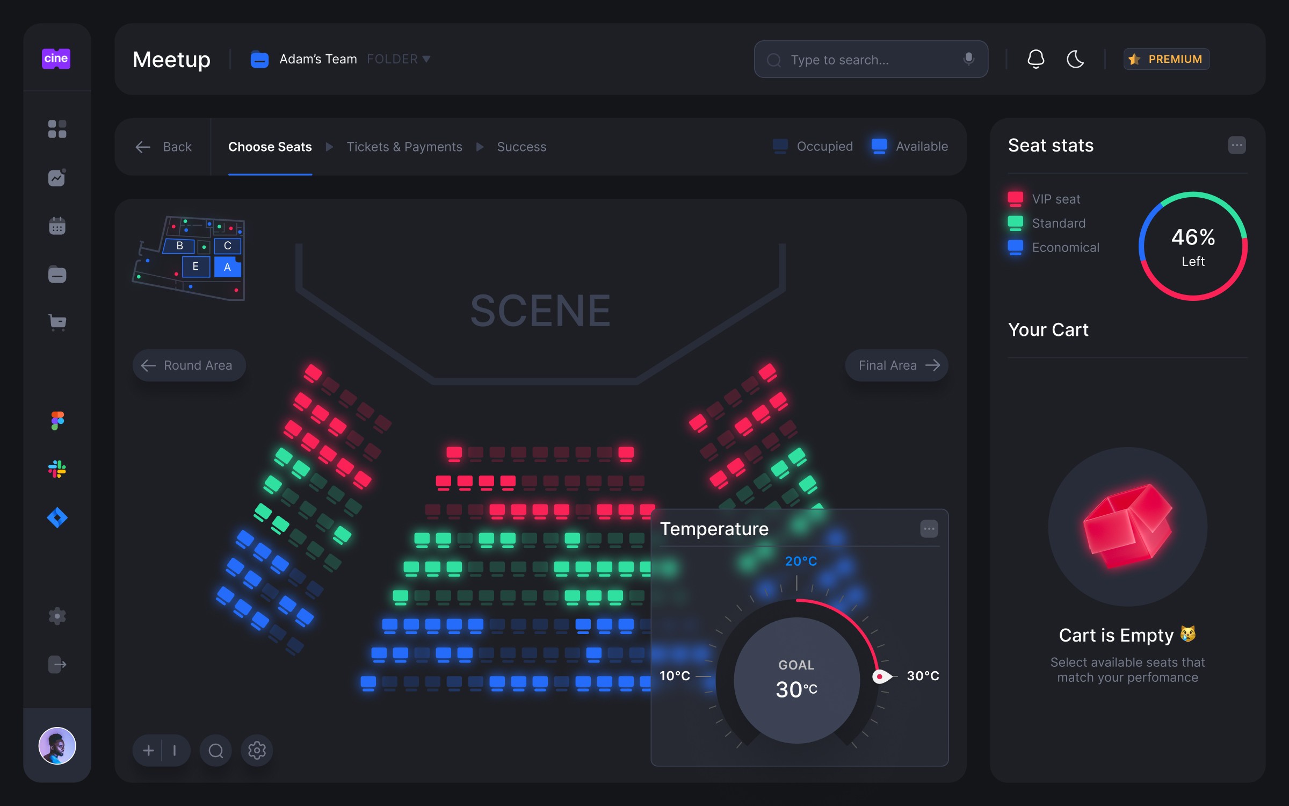
Task: Open the calendar icon in sidebar
Action: click(57, 226)
